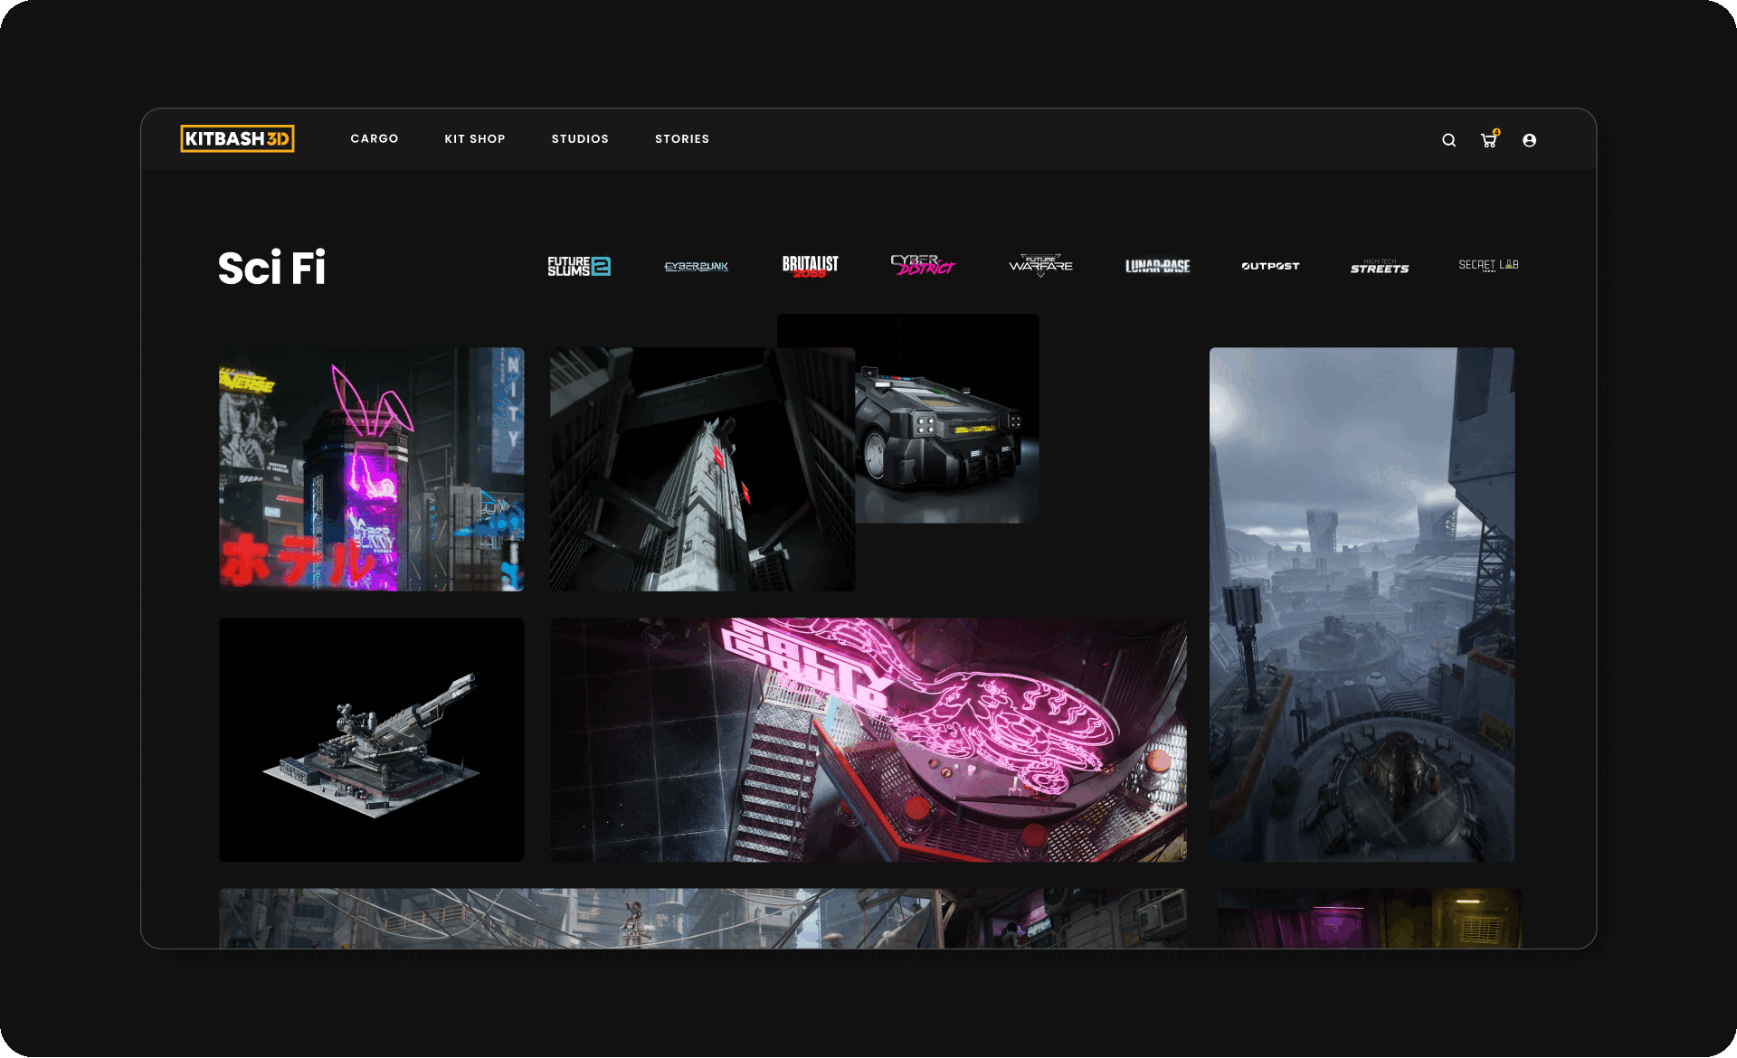This screenshot has height=1058, width=1737.
Task: Select the Outpost kit logo
Action: (x=1270, y=266)
